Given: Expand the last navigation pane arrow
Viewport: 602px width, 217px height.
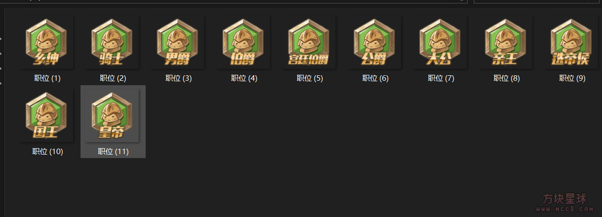Looking at the screenshot, I should pyautogui.click(x=1, y=83).
